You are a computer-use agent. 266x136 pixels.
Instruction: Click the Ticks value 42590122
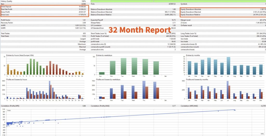point(172,4)
